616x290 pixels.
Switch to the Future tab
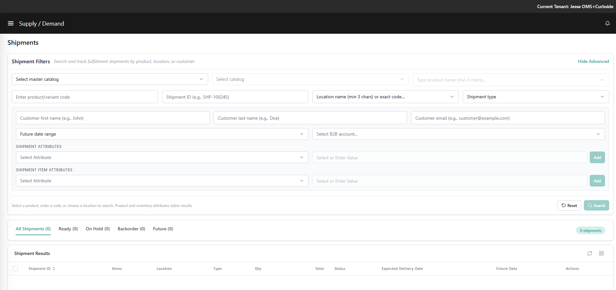pyautogui.click(x=163, y=229)
